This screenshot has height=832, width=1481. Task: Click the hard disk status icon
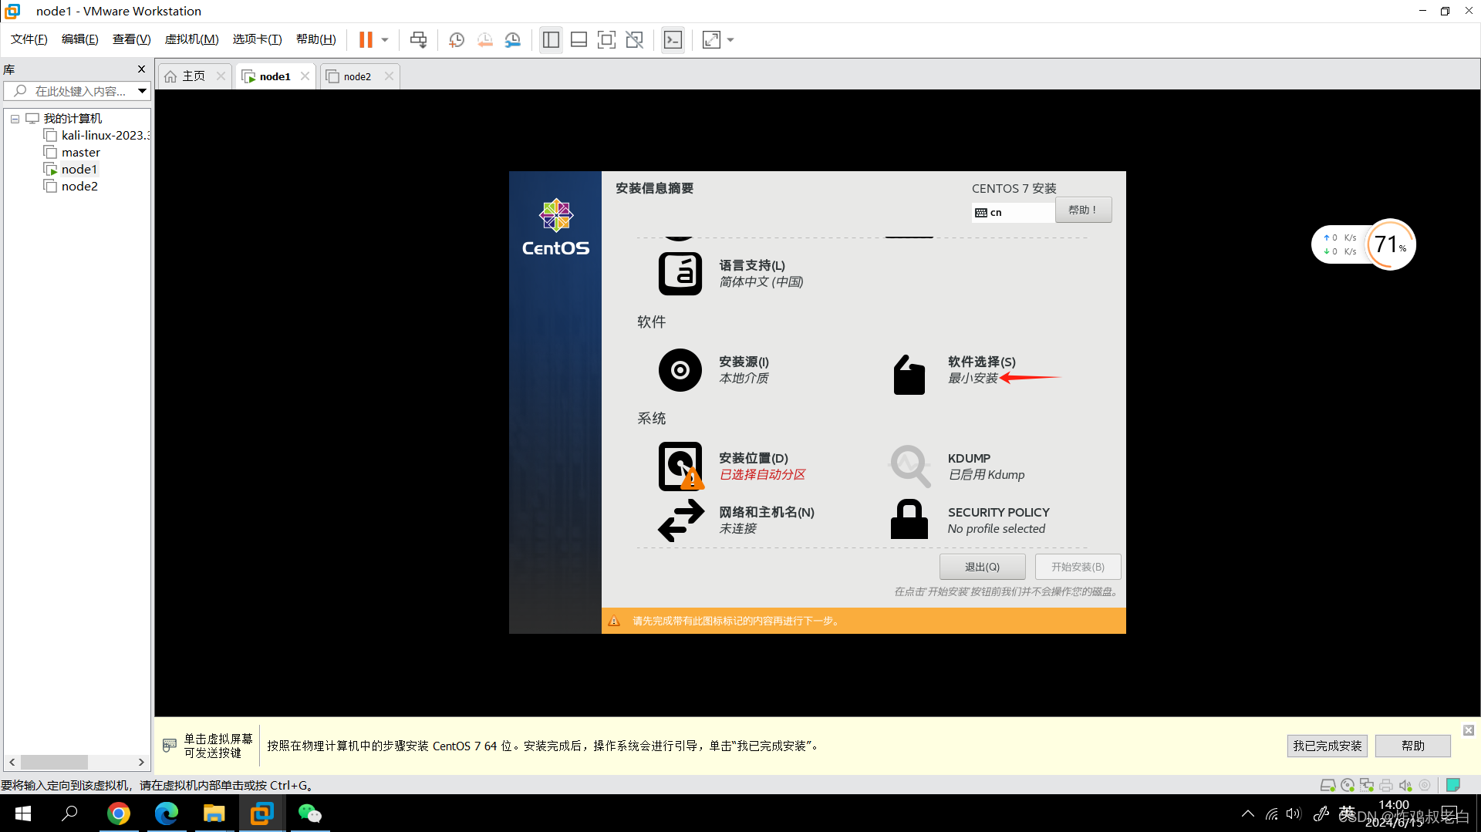[1328, 785]
